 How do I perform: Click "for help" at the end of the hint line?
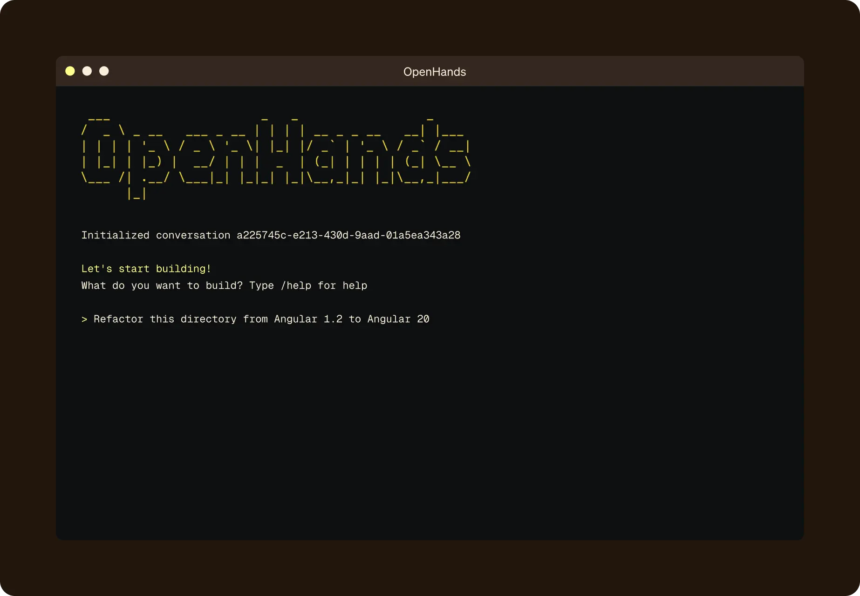[342, 286]
